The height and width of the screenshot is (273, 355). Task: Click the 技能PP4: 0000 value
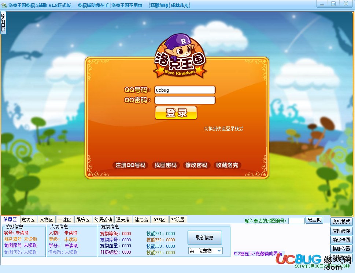click(x=160, y=253)
